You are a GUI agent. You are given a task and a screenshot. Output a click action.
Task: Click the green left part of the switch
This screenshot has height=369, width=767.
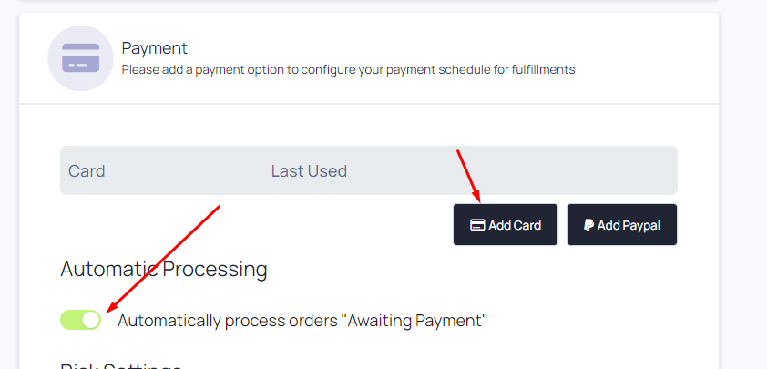click(71, 320)
